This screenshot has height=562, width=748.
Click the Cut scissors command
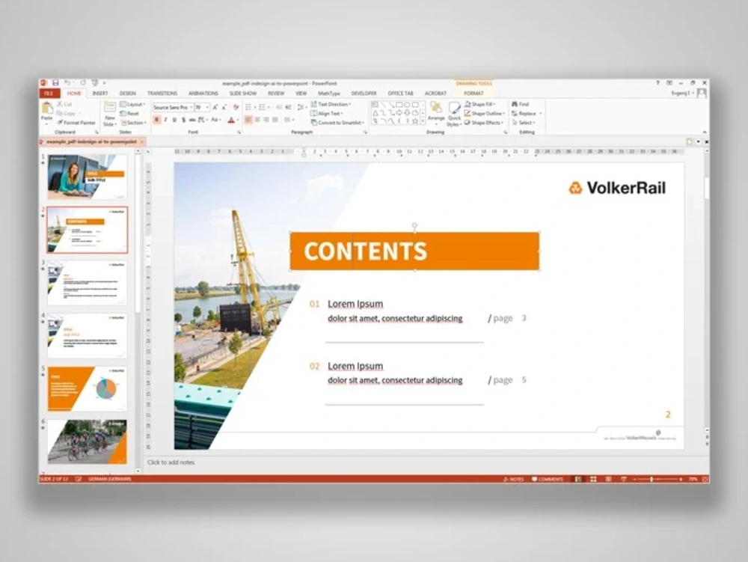tap(64, 104)
